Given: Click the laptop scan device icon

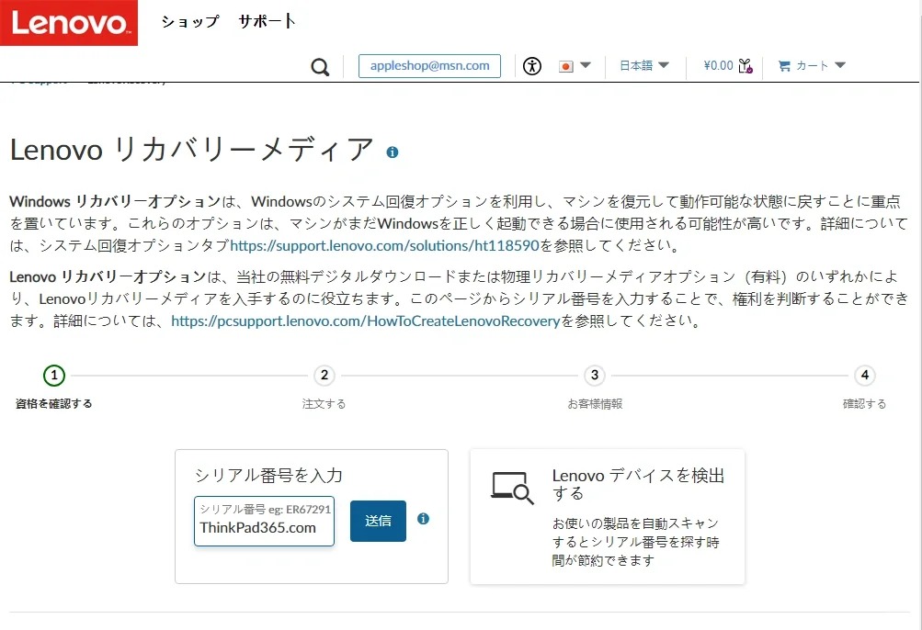Looking at the screenshot, I should click(512, 488).
